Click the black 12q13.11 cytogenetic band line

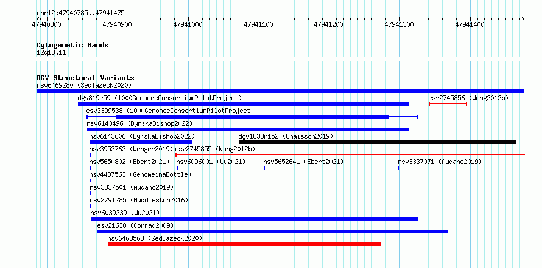coord(280,59)
